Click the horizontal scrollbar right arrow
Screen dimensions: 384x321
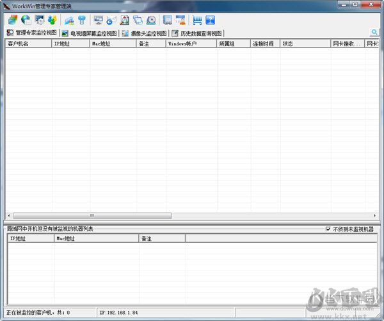[x=375, y=215]
